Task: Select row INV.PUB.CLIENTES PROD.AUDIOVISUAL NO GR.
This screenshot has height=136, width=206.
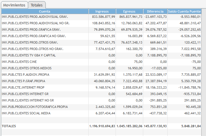Action: (x=35, y=23)
